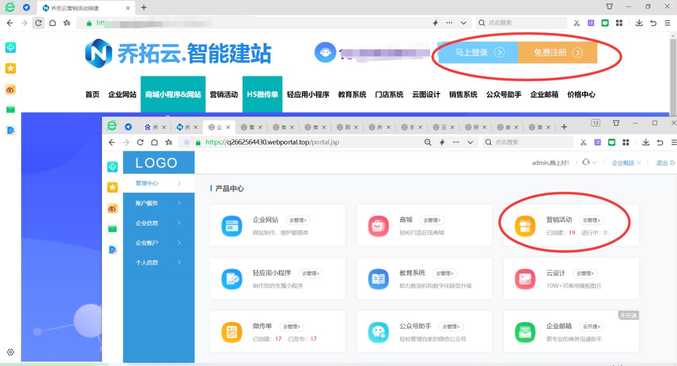The width and height of the screenshot is (677, 366).
Task: Expand the 管理中心 sidebar item
Action: point(159,183)
